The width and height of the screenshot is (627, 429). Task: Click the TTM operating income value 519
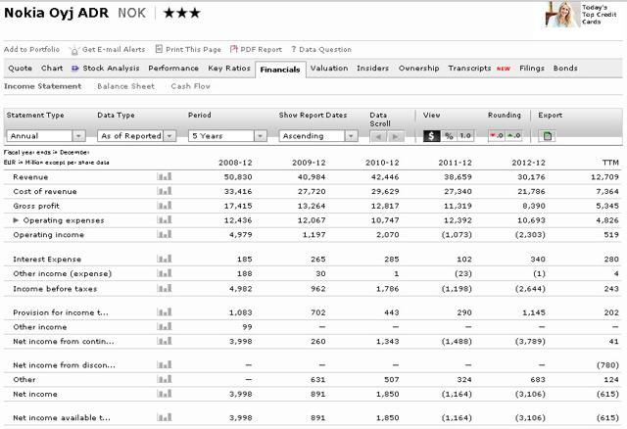[x=611, y=234]
